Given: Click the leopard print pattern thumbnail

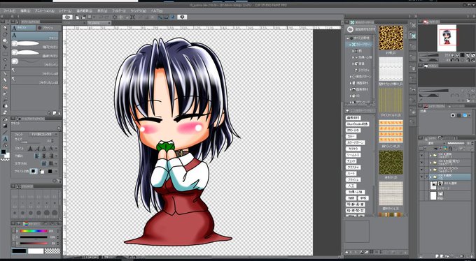Looking at the screenshot, I should click(x=391, y=38).
